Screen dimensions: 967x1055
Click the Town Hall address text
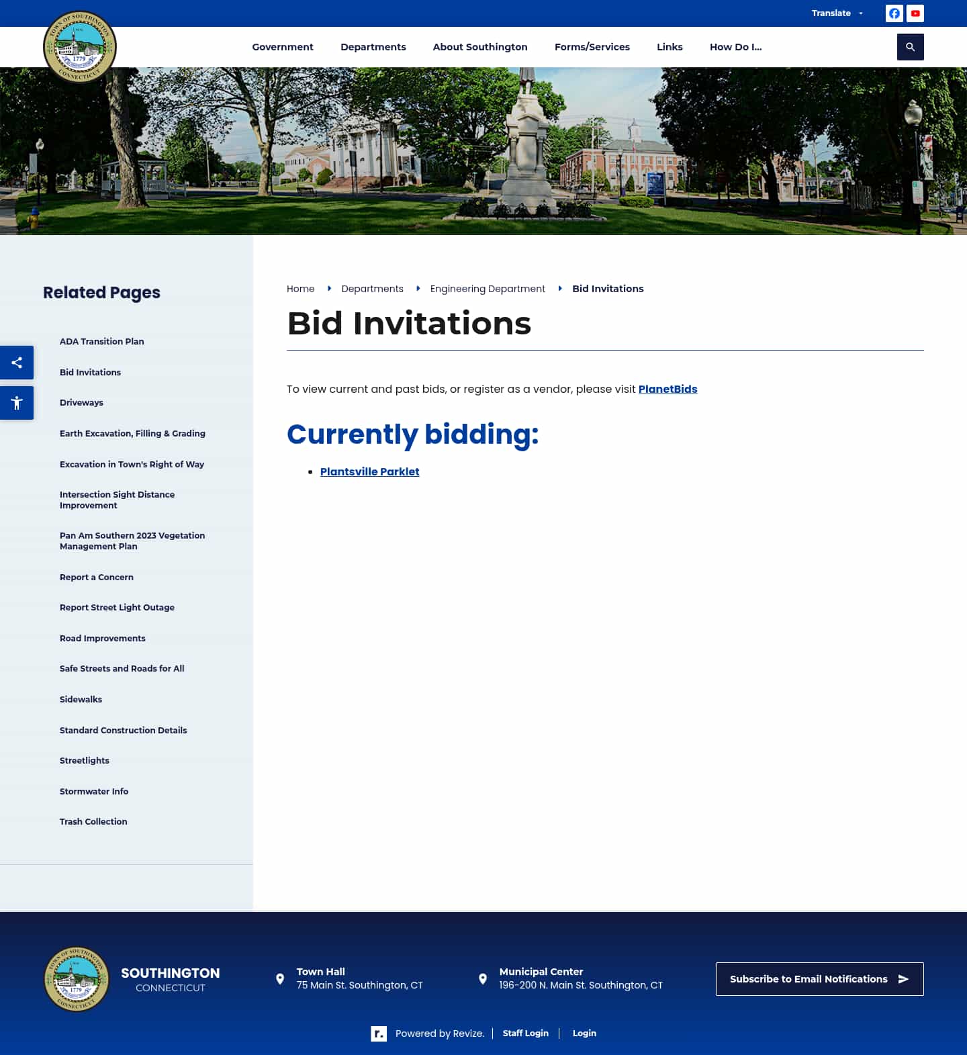pyautogui.click(x=360, y=985)
